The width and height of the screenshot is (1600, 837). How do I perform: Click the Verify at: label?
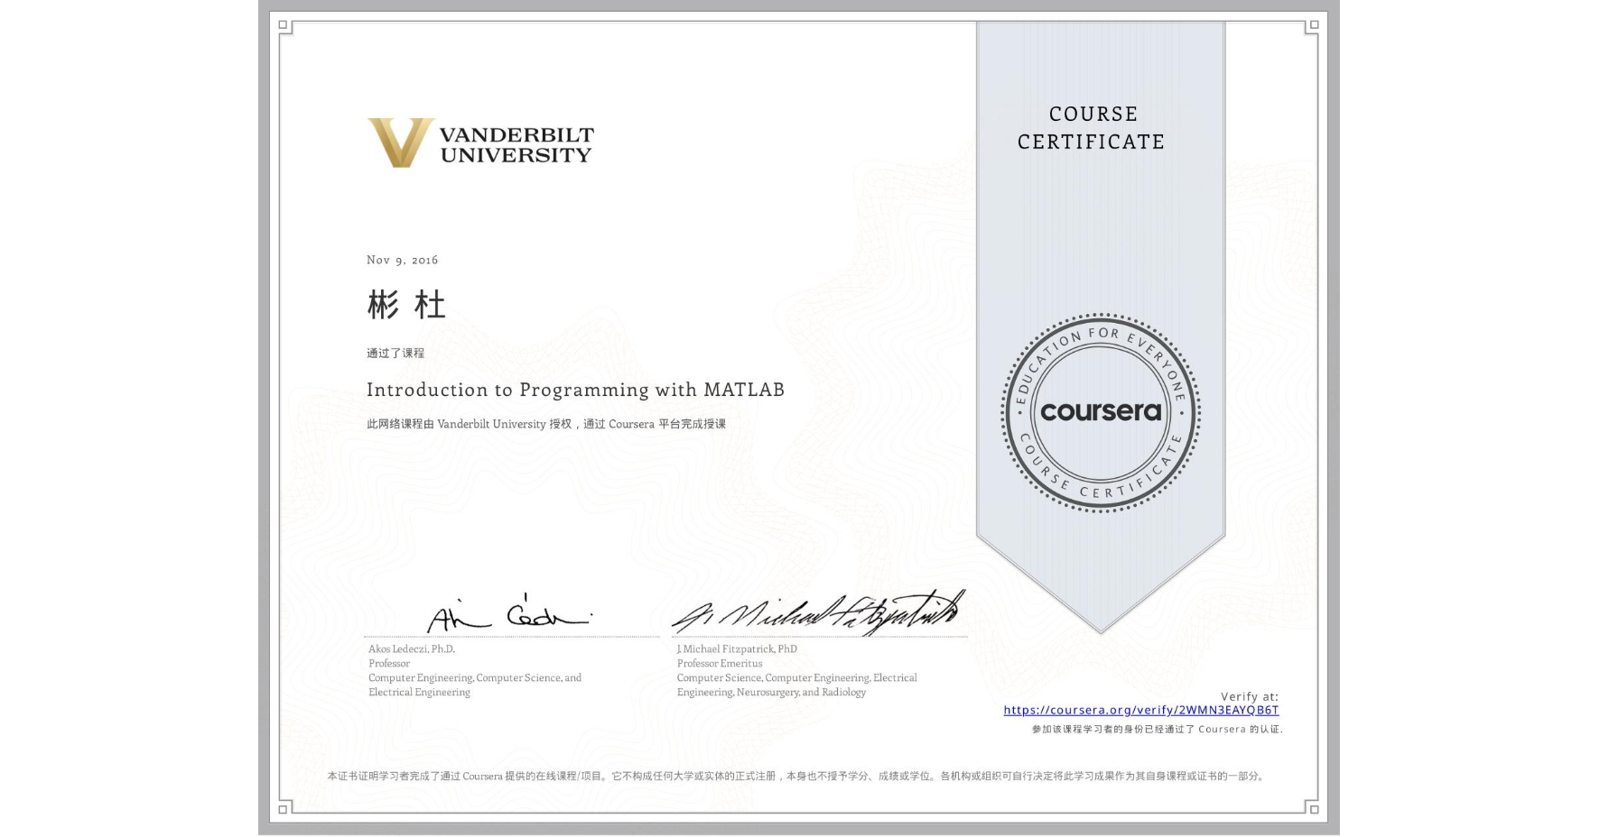click(x=1250, y=696)
